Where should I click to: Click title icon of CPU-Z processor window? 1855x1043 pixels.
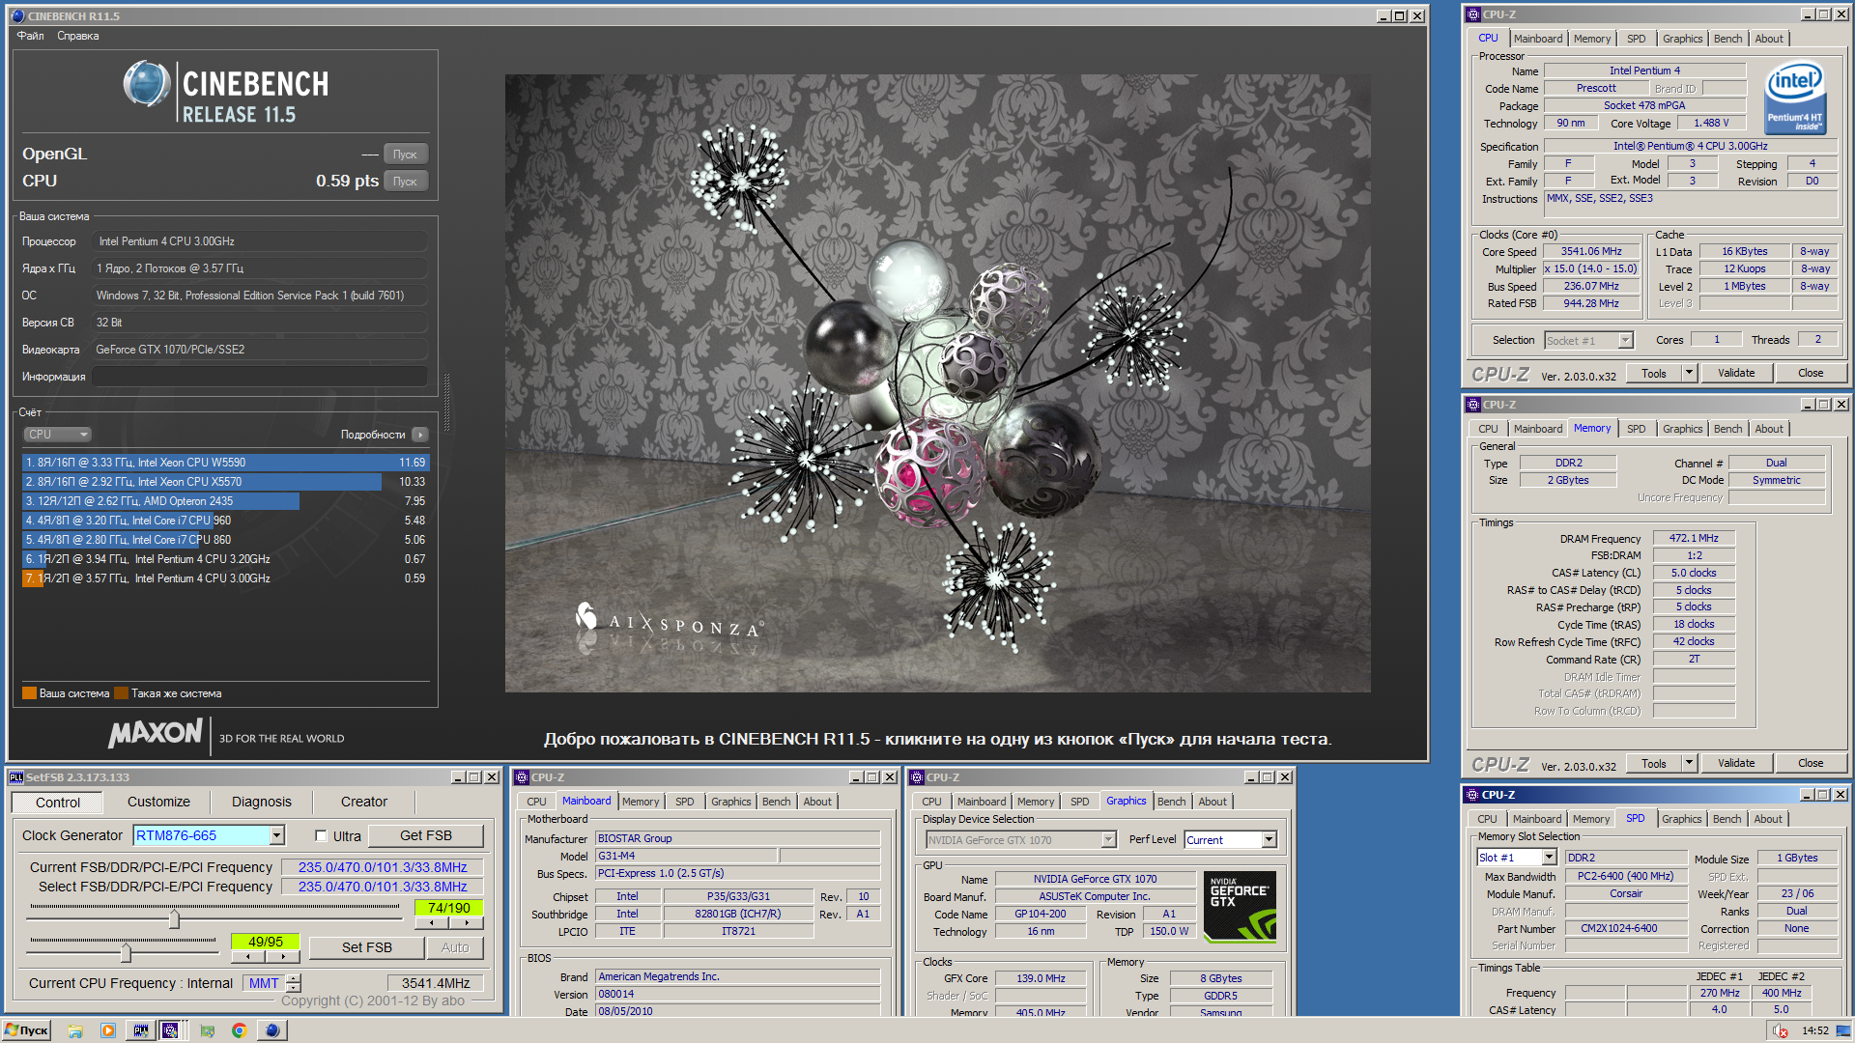(x=1473, y=14)
